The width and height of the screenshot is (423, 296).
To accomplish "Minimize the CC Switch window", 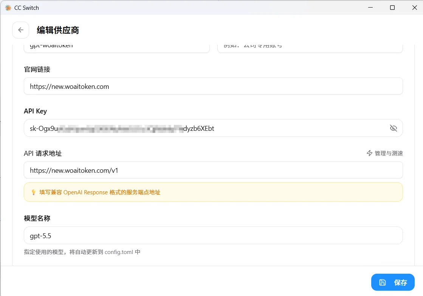I will click(x=370, y=8).
